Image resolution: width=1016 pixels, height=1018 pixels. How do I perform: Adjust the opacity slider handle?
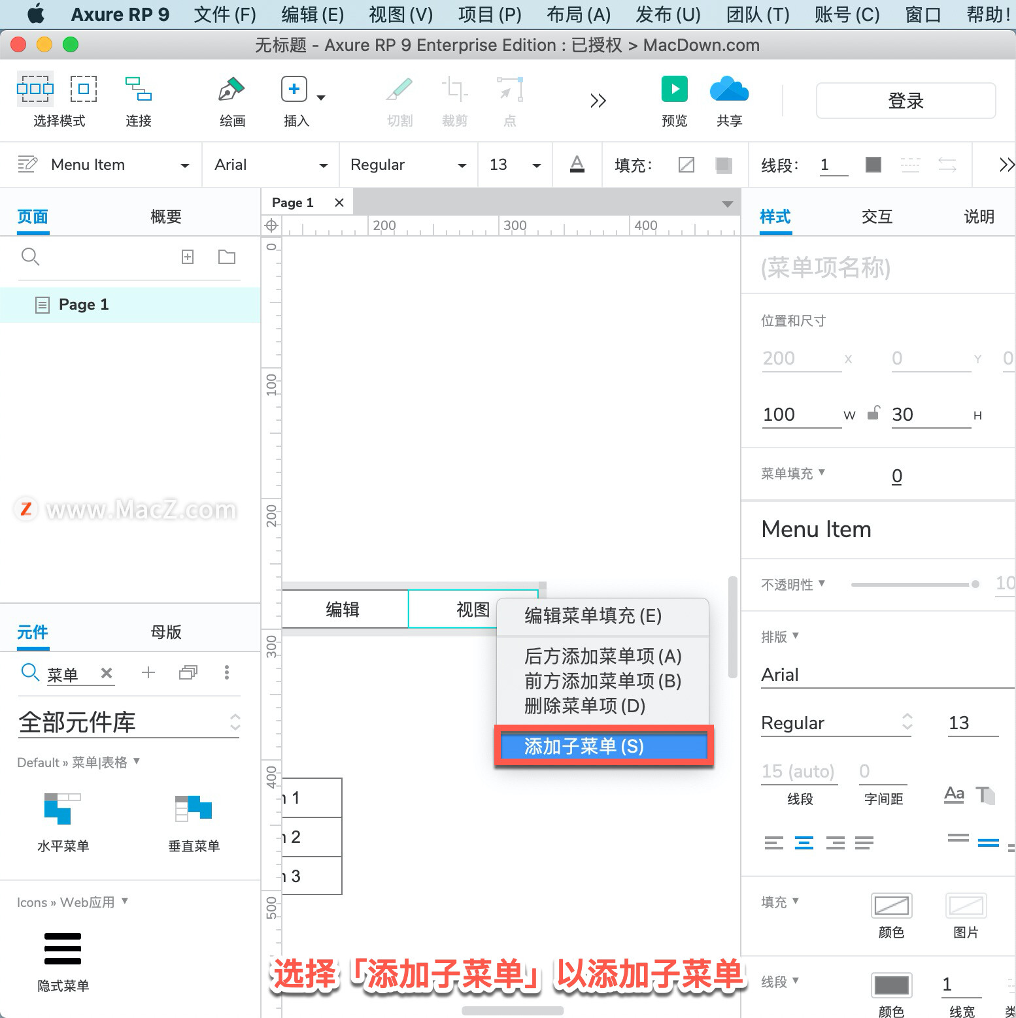point(975,584)
